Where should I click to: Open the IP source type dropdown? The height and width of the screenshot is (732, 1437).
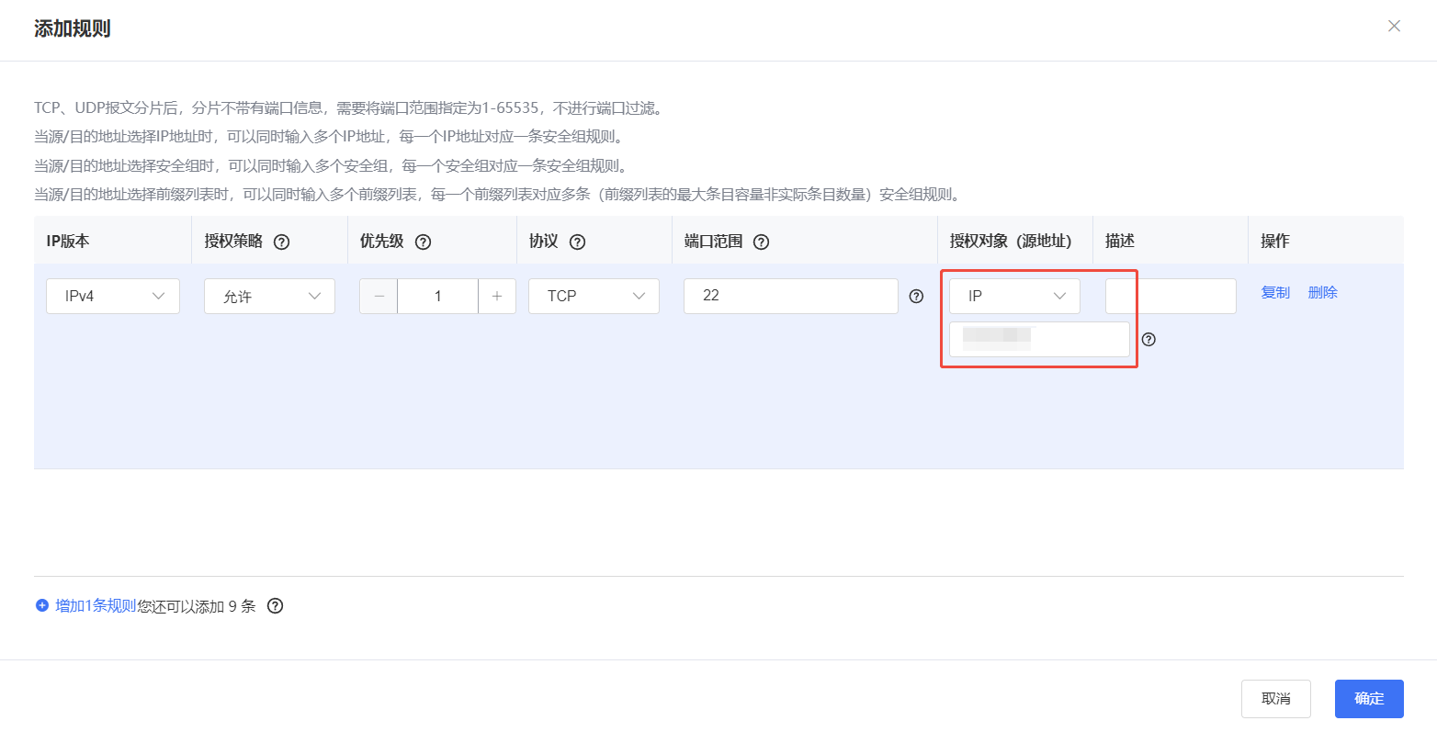click(1014, 296)
